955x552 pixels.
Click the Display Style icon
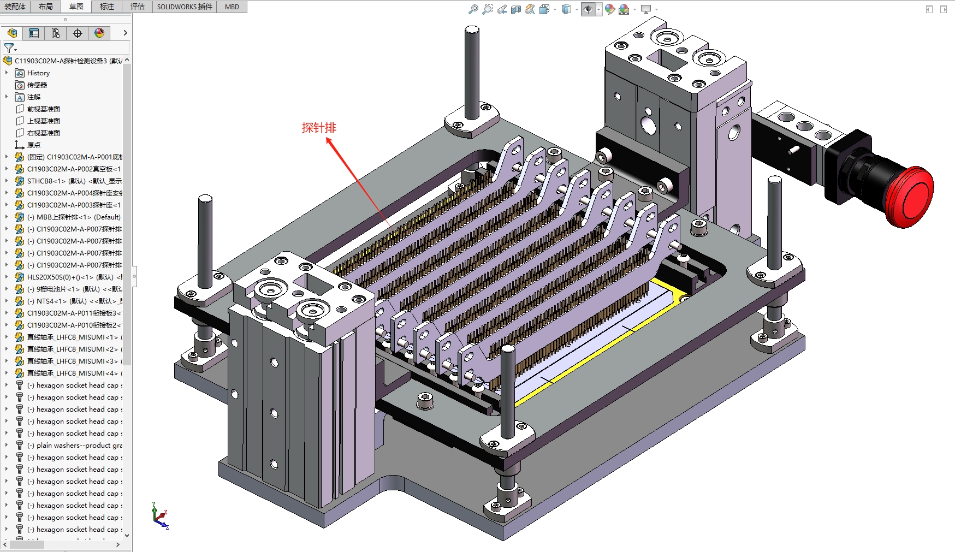click(566, 9)
